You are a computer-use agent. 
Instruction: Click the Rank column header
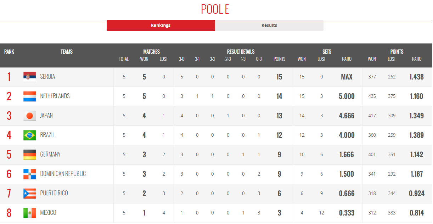click(x=9, y=52)
